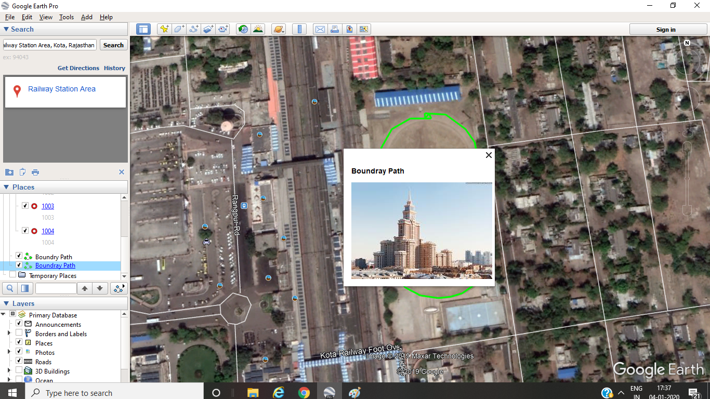Show historical imagery clock icon
Viewport: 710px width, 399px height.
(x=243, y=29)
